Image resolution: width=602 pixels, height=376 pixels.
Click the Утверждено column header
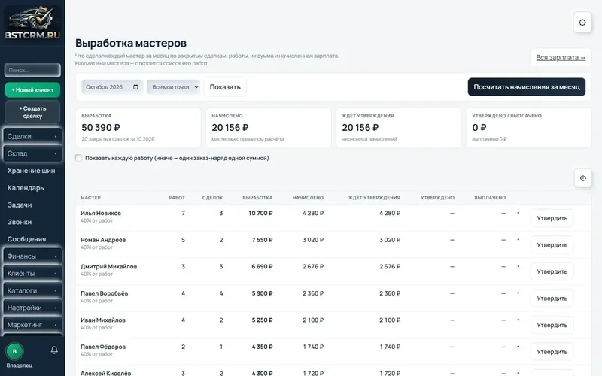tap(437, 198)
